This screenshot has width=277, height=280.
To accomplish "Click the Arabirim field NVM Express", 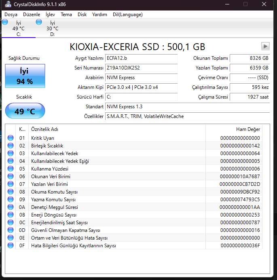I will point(142,78).
